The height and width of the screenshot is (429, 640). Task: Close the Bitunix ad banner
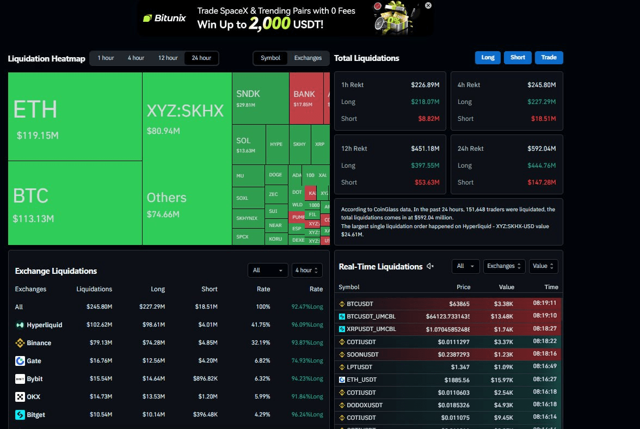tap(428, 5)
